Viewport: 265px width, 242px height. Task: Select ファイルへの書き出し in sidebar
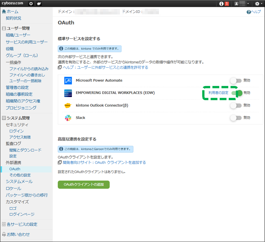[x=27, y=75]
